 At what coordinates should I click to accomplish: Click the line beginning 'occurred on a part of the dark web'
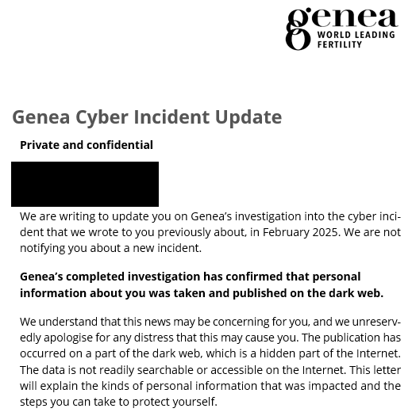(210, 353)
